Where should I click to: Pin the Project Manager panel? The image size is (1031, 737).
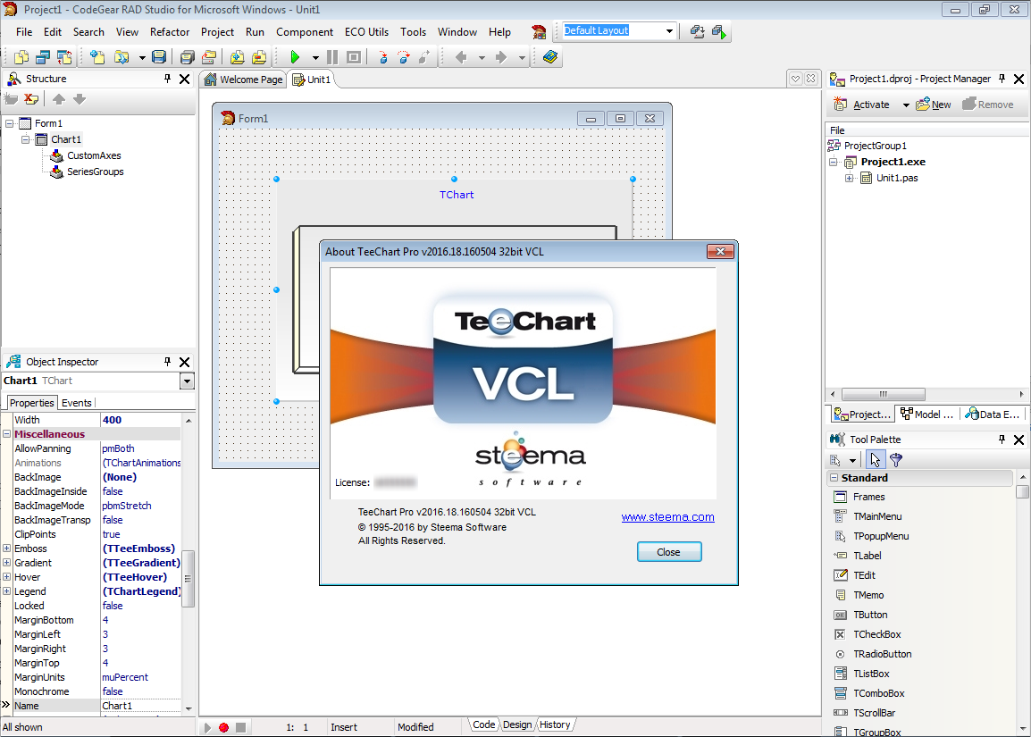(1002, 79)
